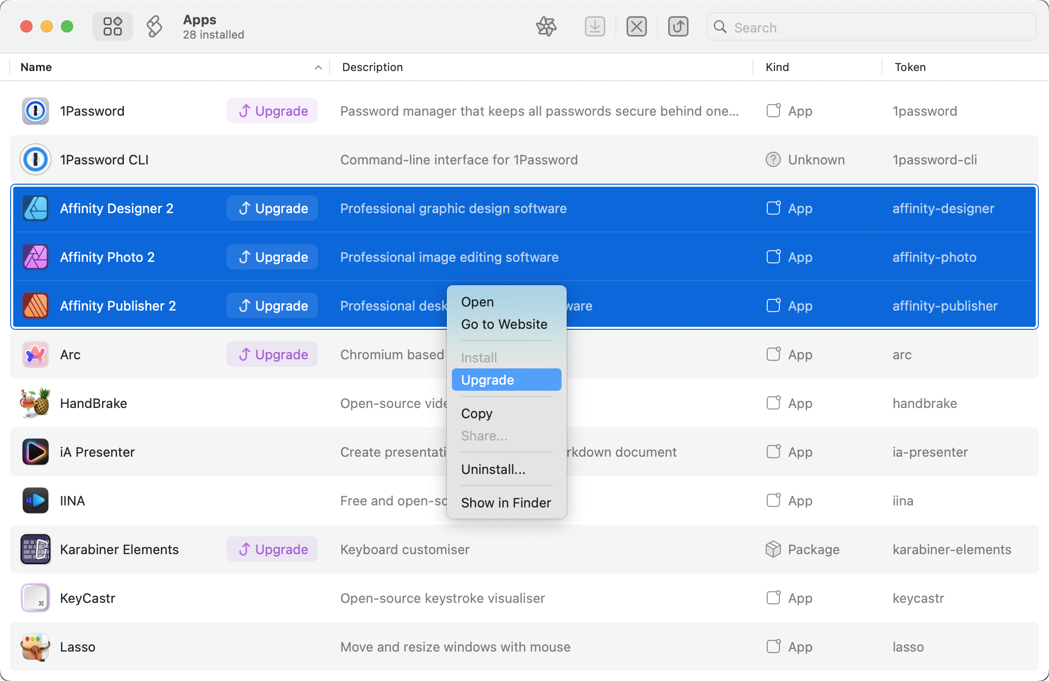The width and height of the screenshot is (1049, 681).
Task: Click the starred/filter icon in toolbar
Action: tap(546, 26)
